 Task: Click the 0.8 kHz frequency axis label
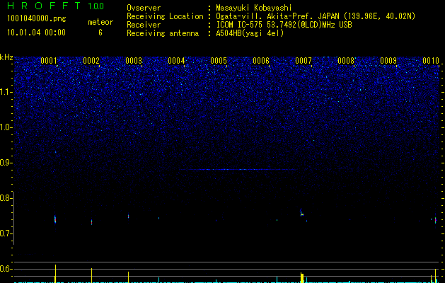[x=6, y=198]
